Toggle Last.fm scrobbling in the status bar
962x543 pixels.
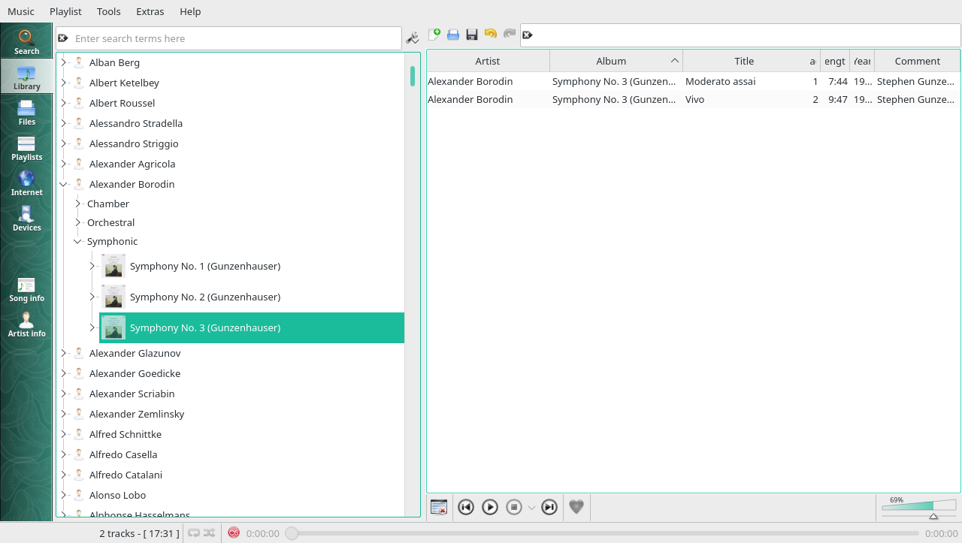pos(234,532)
